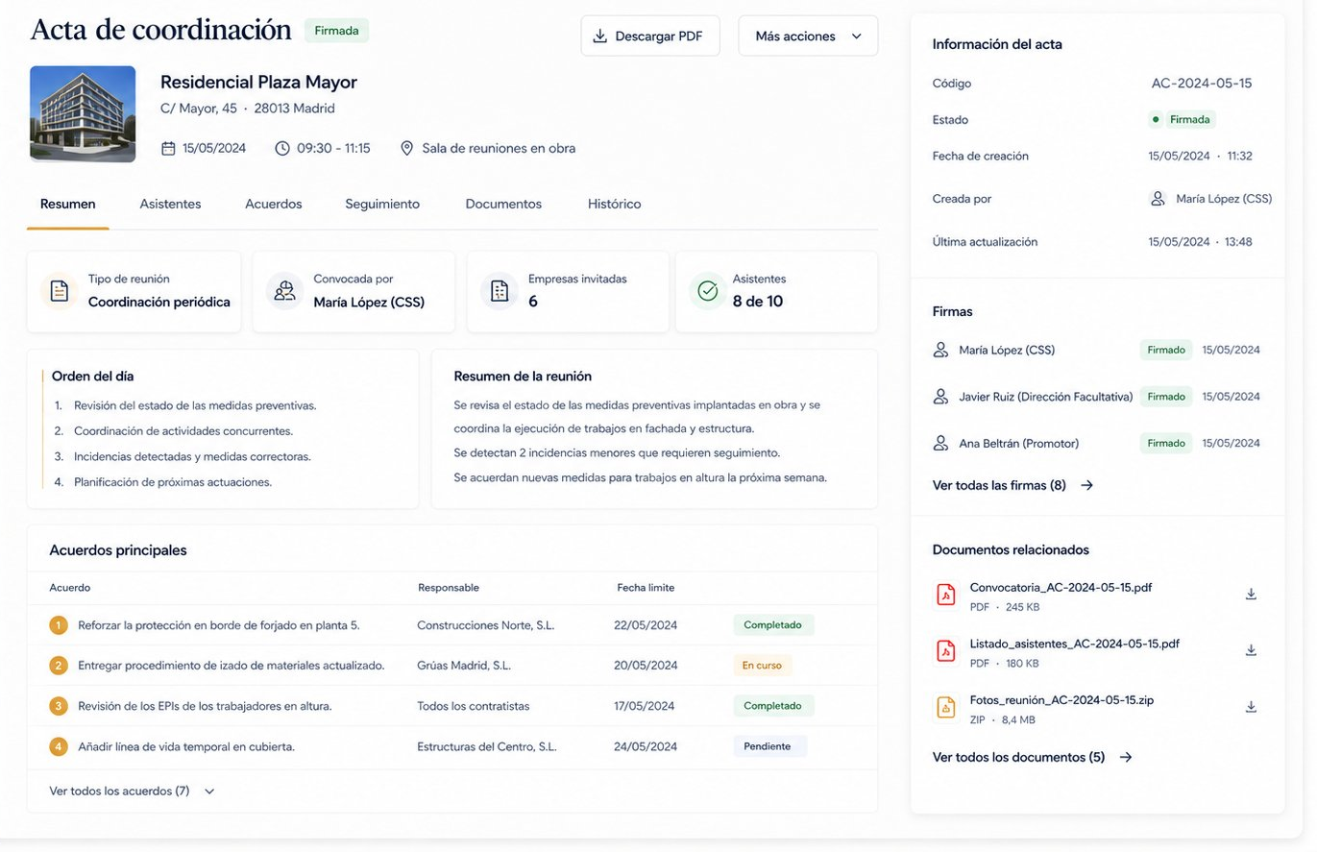
Task: Switch to the Asistentes tab
Action: (x=170, y=204)
